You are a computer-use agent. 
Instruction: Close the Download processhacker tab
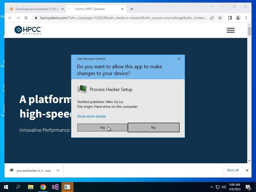tap(62, 9)
